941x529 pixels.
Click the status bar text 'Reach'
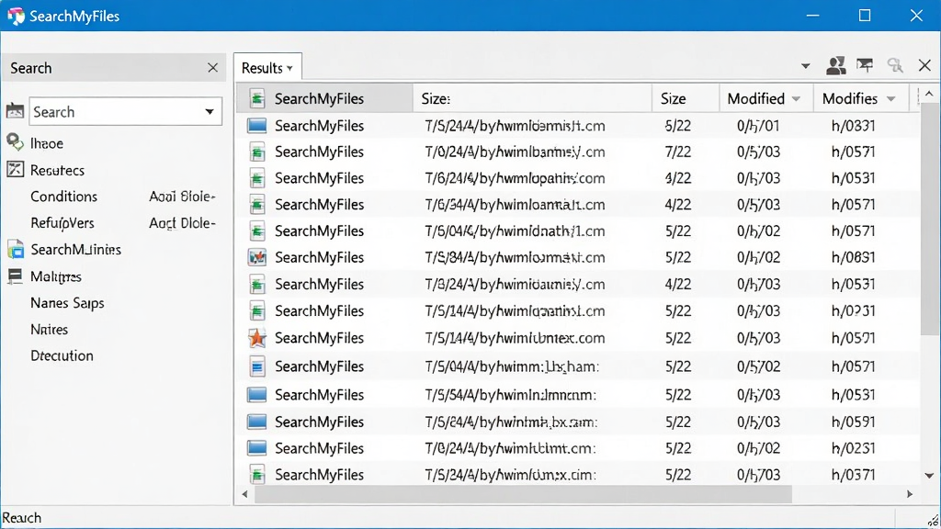(22, 518)
